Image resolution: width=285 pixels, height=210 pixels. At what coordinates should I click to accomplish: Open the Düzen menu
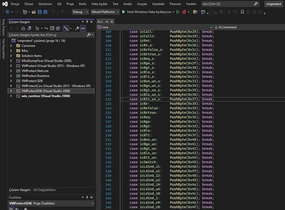[x=29, y=4]
